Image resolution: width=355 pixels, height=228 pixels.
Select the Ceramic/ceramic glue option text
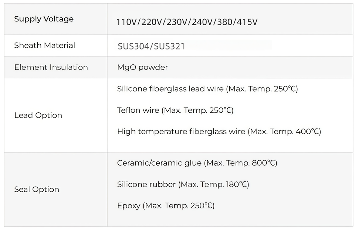click(159, 163)
